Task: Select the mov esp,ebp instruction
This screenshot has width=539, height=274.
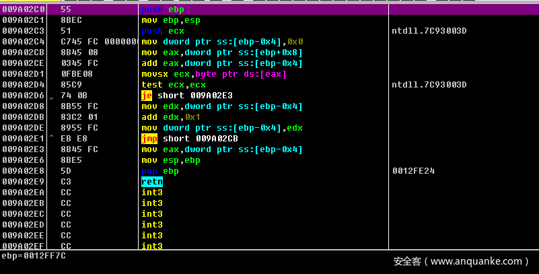Action: 170,160
